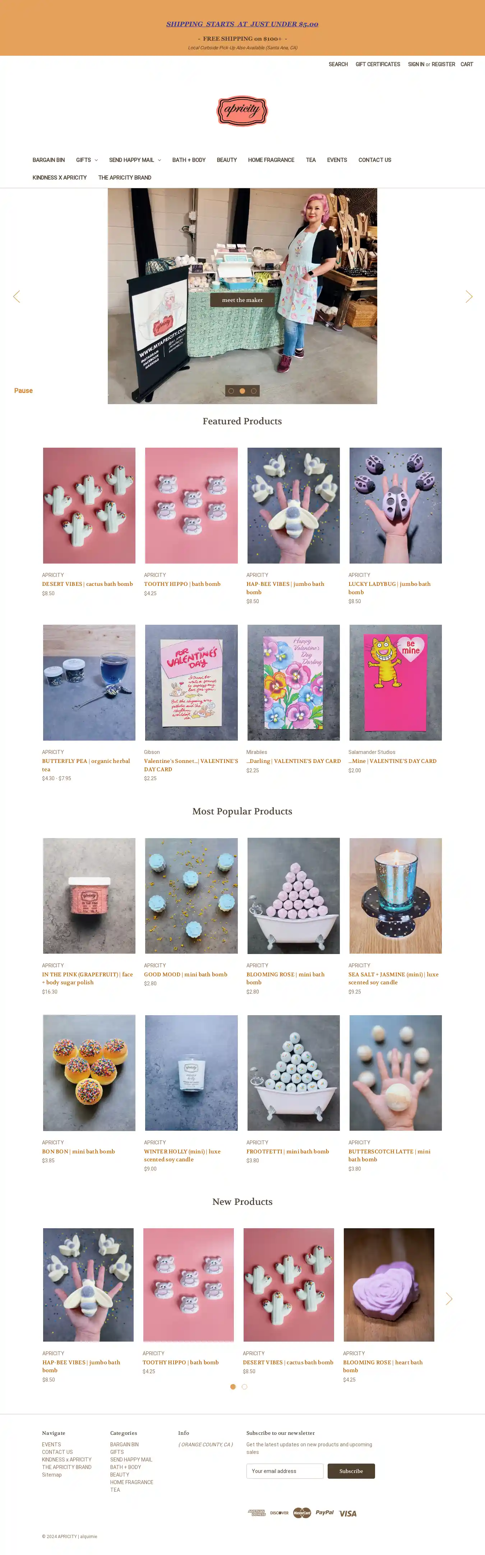Open the HOME FRAGRANCE menu item

271,160
